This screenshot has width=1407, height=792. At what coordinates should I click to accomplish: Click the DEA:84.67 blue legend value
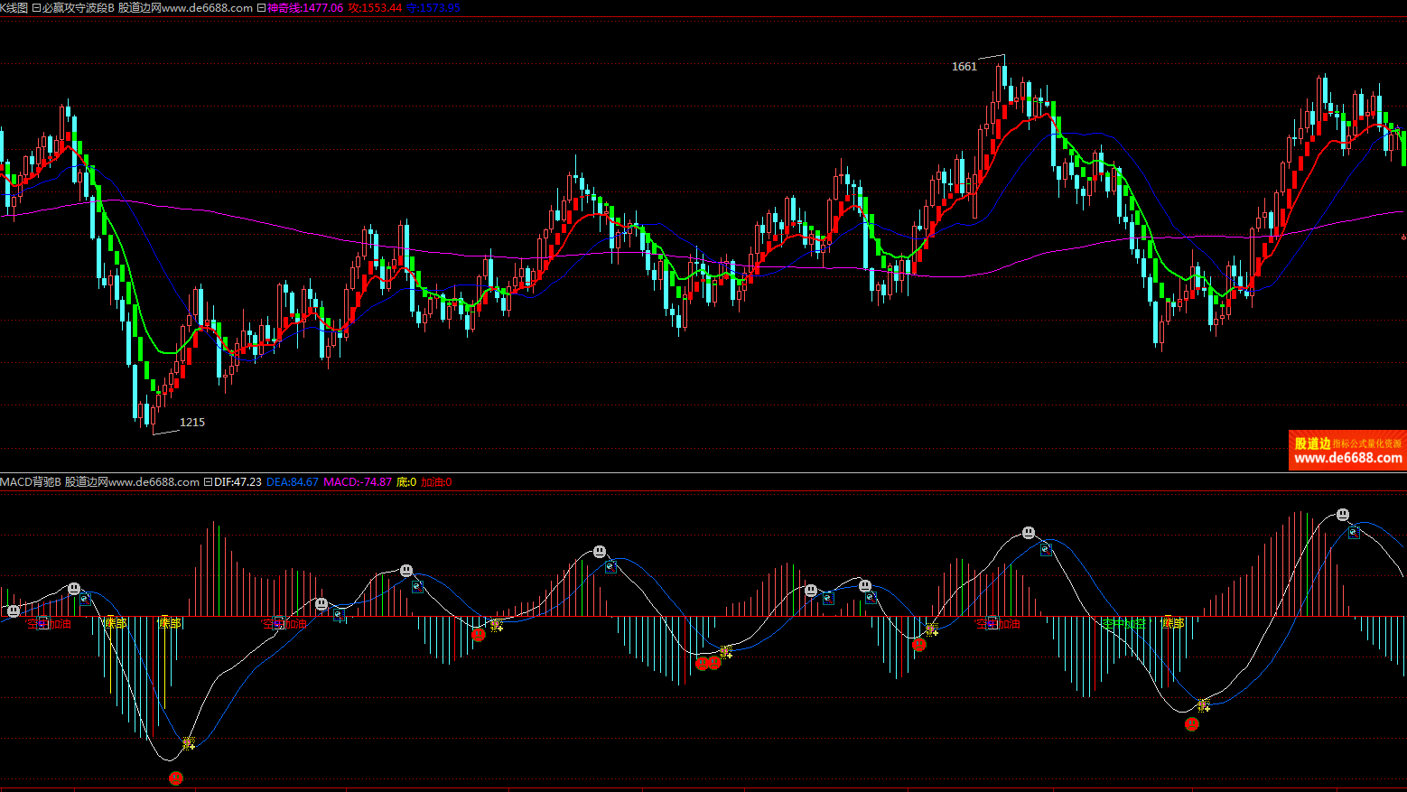tap(292, 482)
